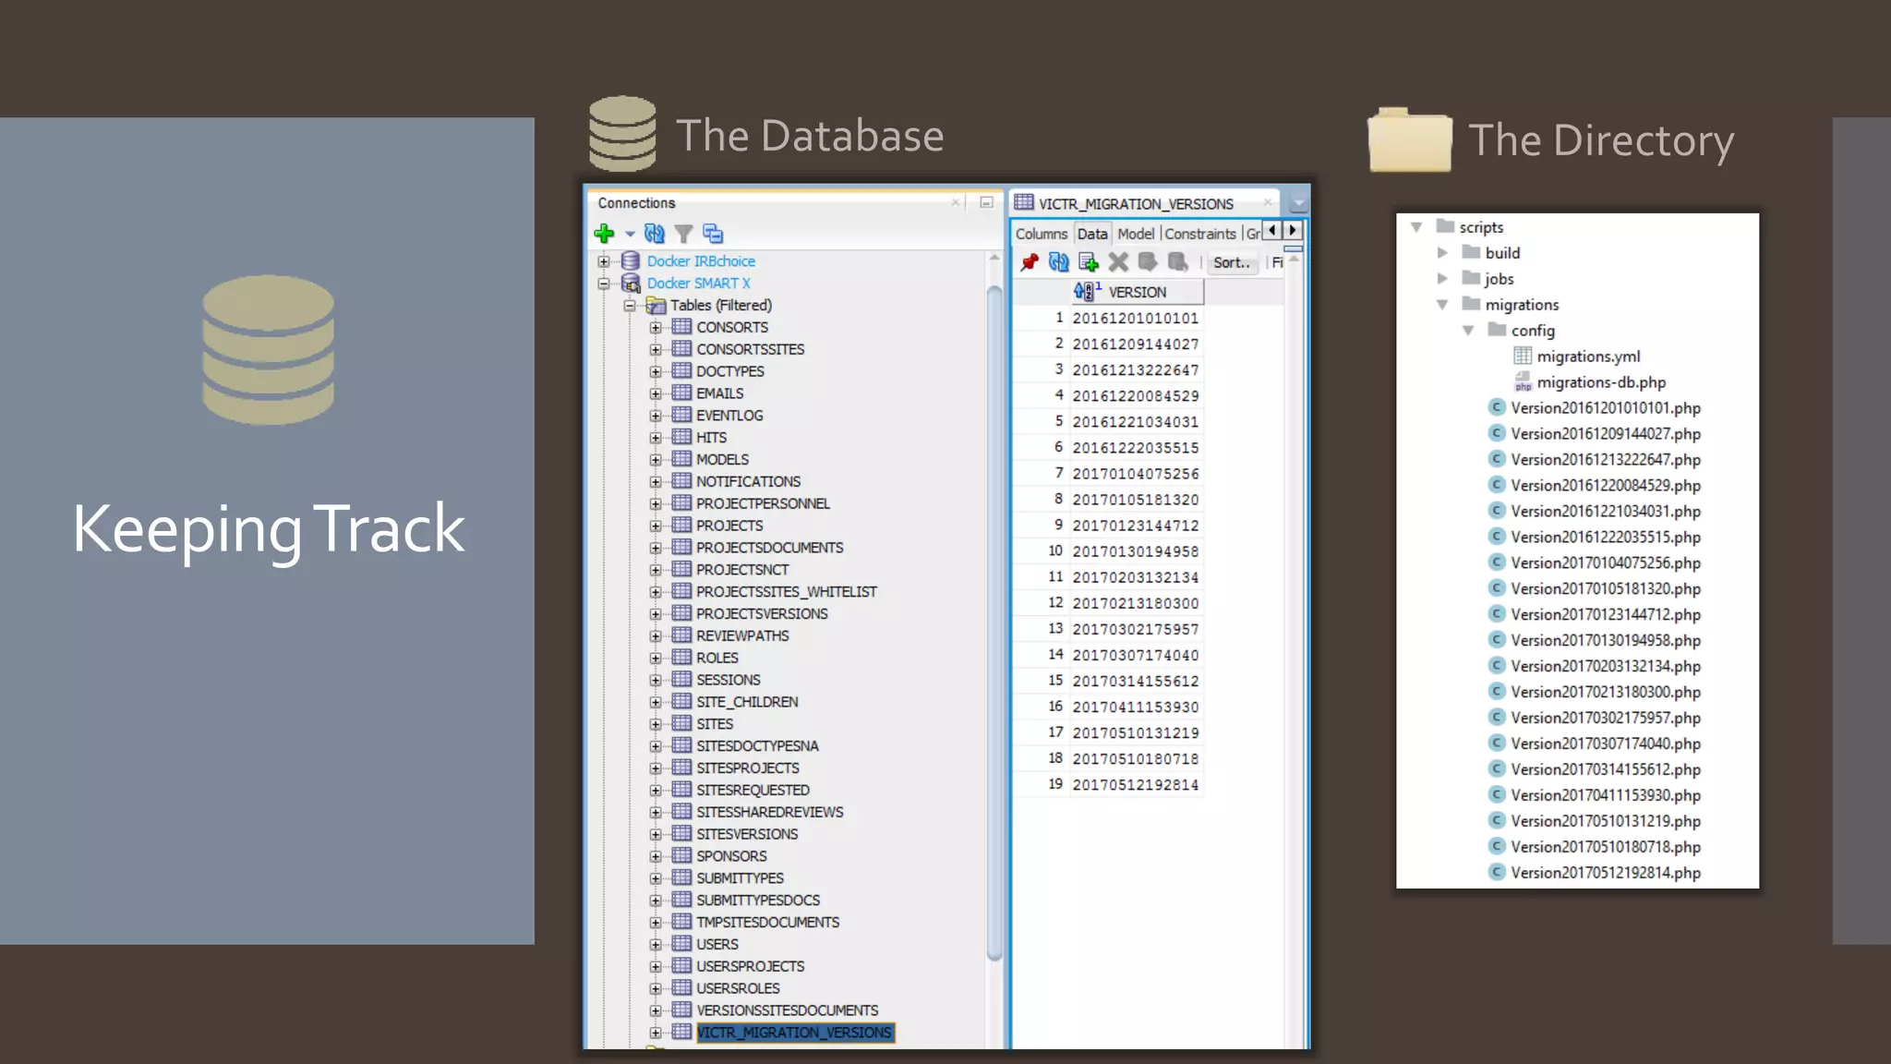Click the migrations-db.php file icon
1891x1064 pixels.
coord(1523,381)
